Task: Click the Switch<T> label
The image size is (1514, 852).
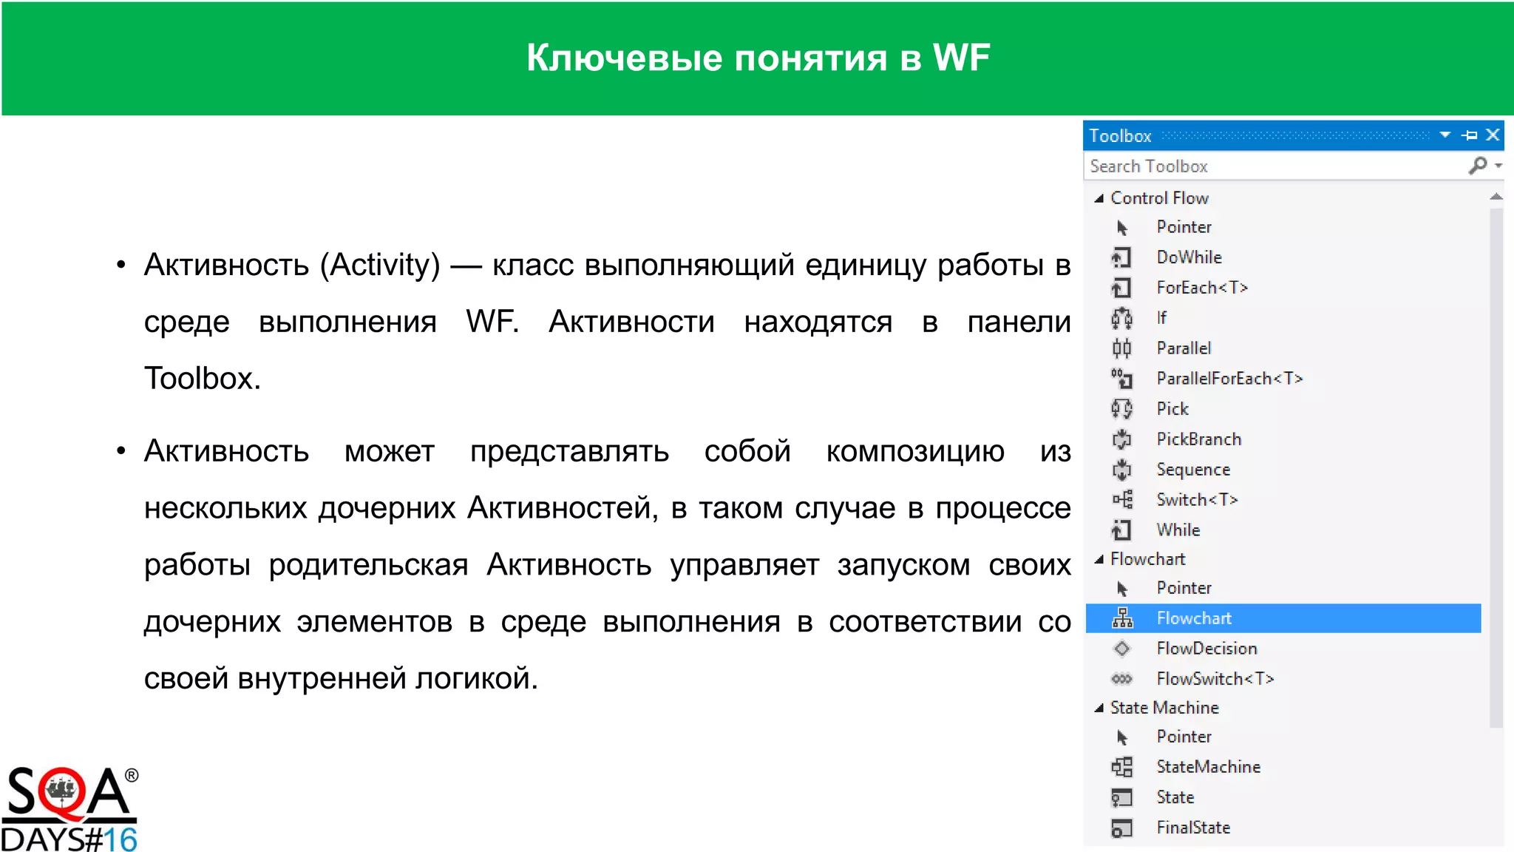Action: (x=1197, y=500)
